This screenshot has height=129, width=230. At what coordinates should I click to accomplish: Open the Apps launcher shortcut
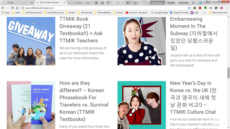tap(6, 12)
